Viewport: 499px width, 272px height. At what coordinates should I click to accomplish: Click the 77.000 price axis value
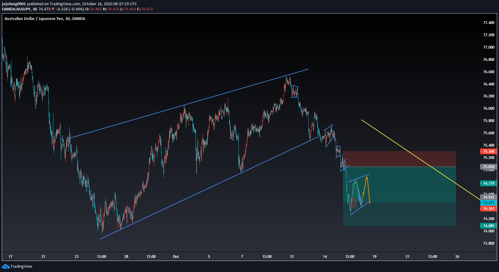point(489,47)
